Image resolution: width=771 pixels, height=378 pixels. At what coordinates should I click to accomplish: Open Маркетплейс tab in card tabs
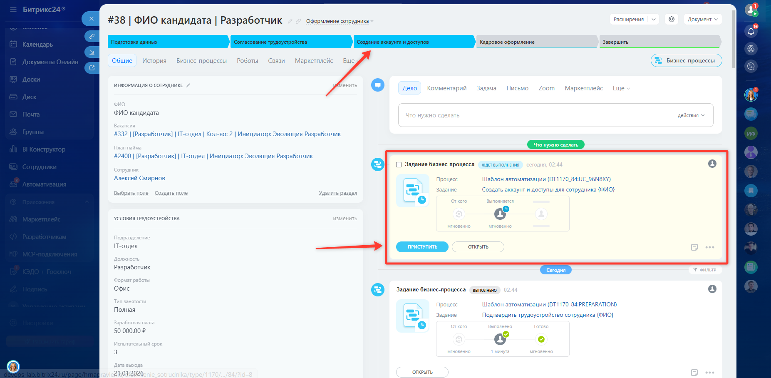click(314, 61)
